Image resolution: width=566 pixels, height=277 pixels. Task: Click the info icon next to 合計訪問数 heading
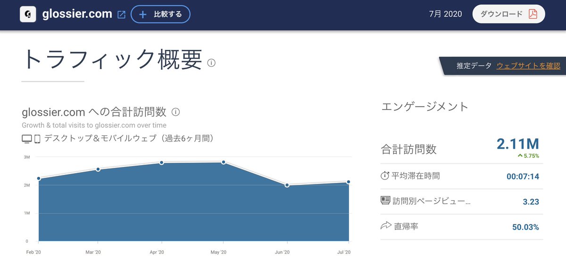175,112
